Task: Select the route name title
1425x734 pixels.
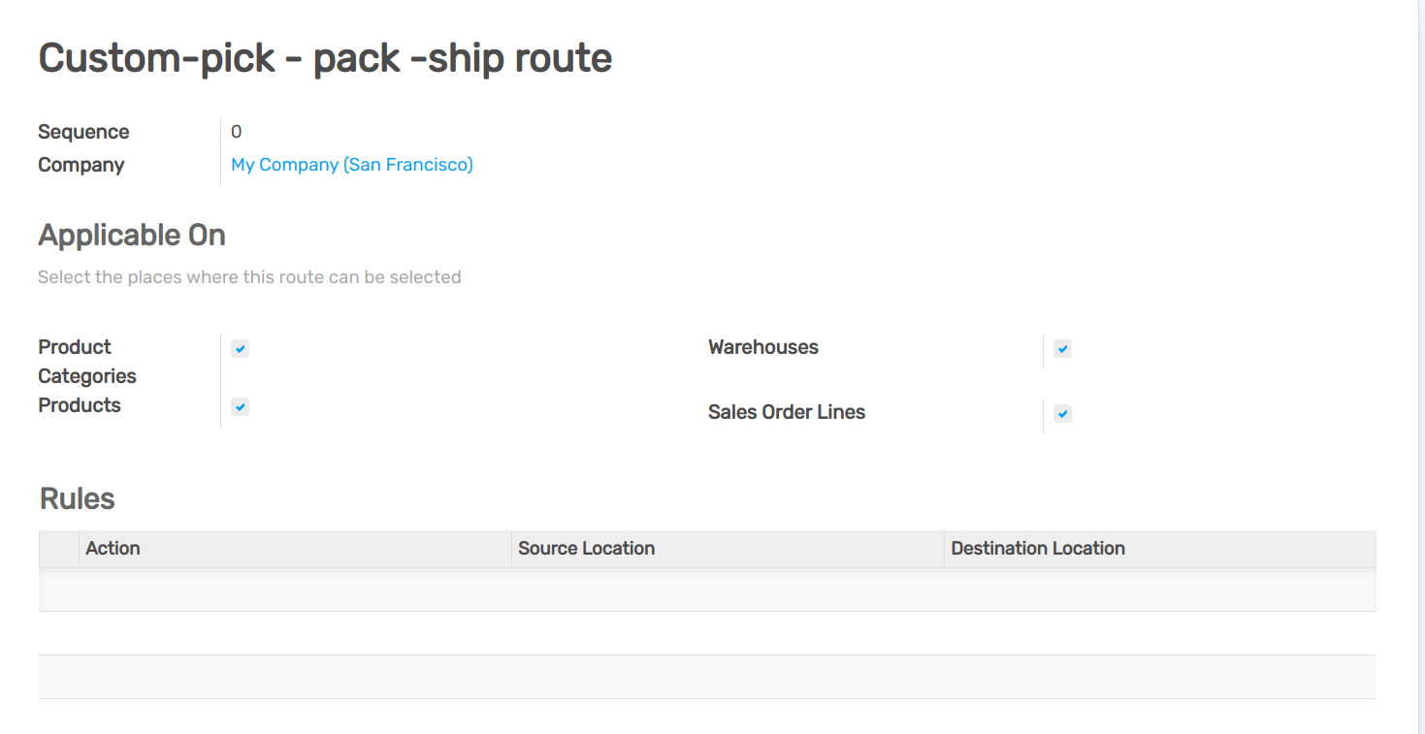Action: coord(324,58)
